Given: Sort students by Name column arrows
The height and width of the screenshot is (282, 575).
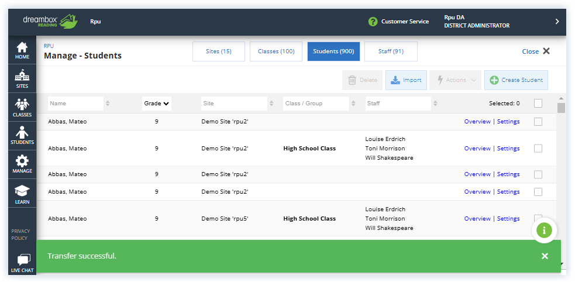Looking at the screenshot, I should coord(108,104).
